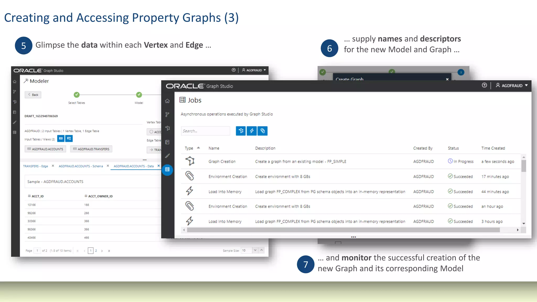Viewport: 537px width, 302px height.
Task: Select AGDFRAUD.TRANSFERS input table chip
Action: pyautogui.click(x=91, y=149)
